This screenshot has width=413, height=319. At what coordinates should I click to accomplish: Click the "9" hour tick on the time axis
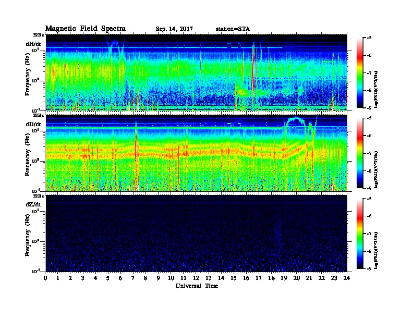coord(159,278)
